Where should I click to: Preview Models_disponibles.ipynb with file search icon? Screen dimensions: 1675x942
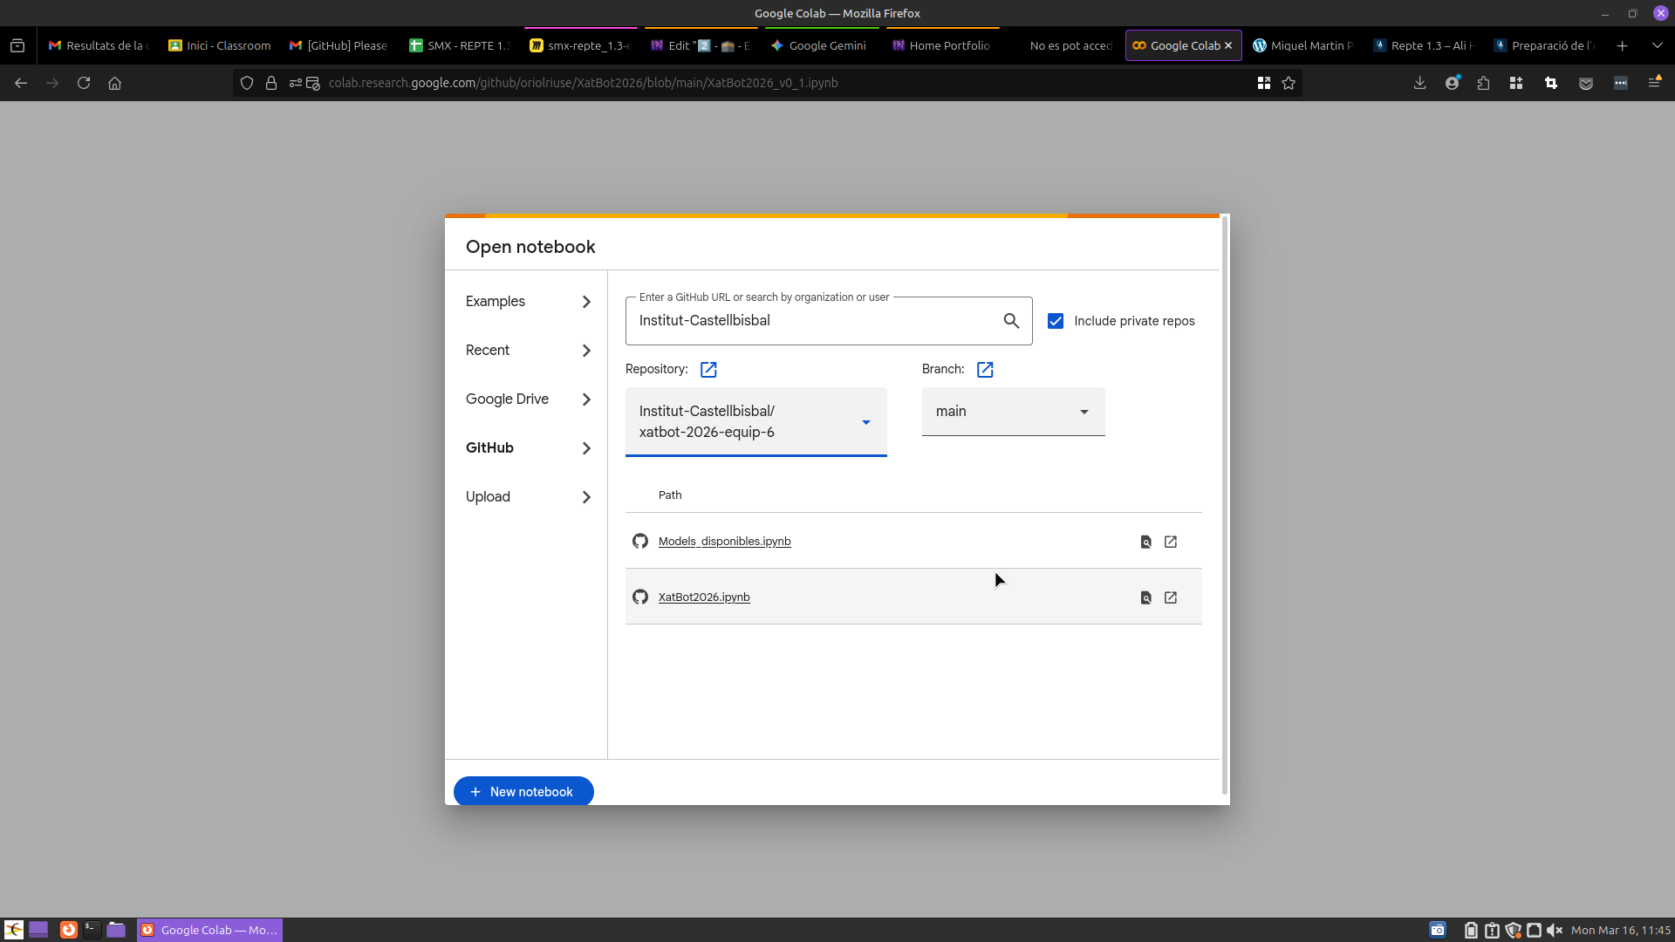1146,542
